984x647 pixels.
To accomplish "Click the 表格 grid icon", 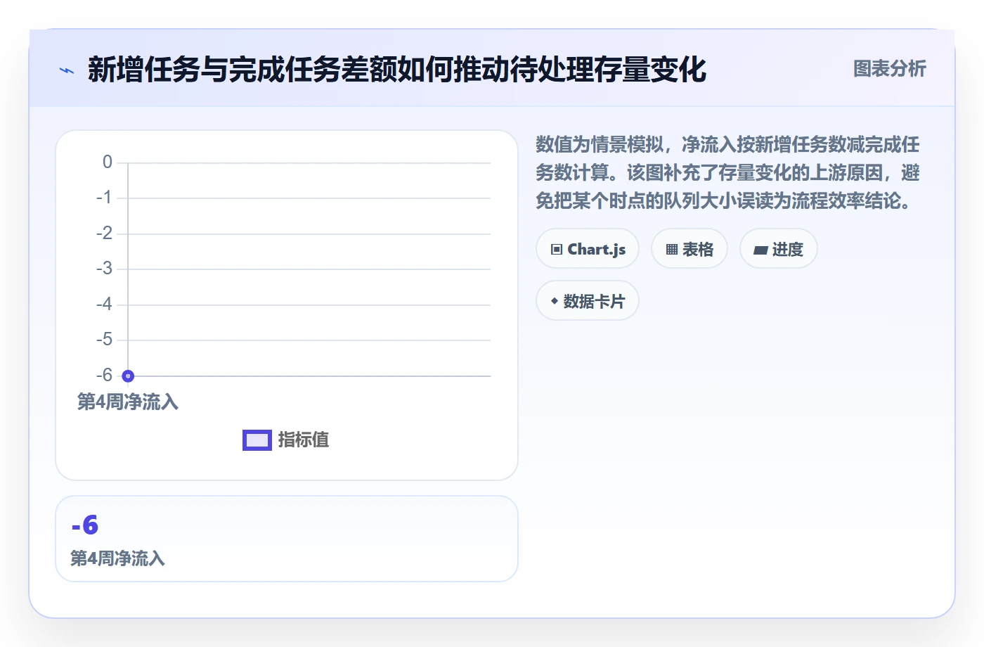I will click(x=672, y=249).
